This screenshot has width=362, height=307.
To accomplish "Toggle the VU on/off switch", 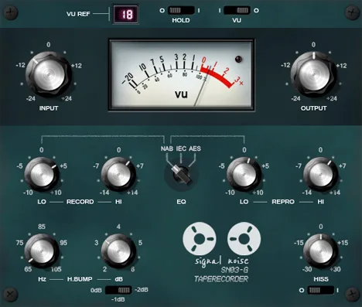I will (x=237, y=11).
